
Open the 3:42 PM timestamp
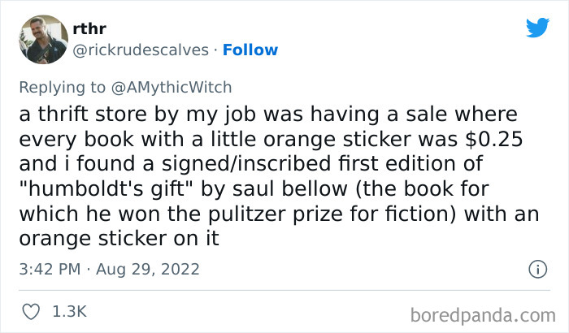[x=50, y=268]
